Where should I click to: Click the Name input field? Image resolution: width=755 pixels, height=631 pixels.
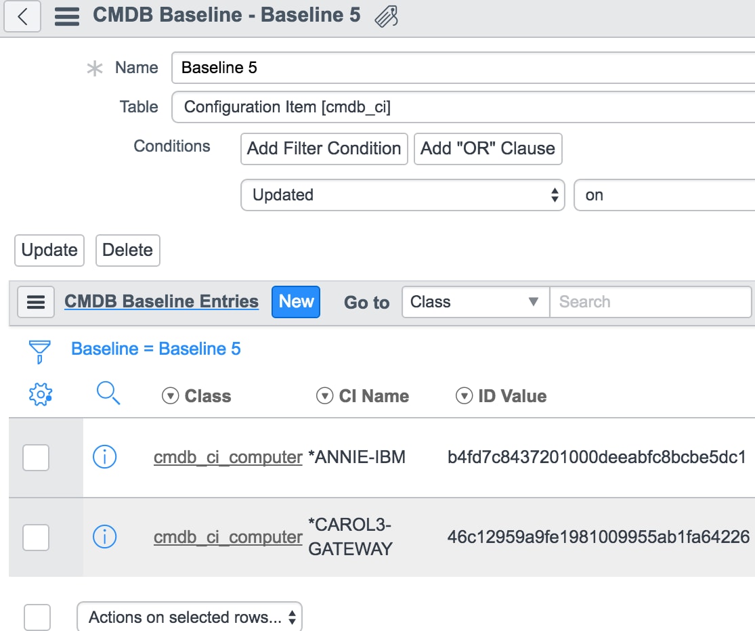tap(463, 68)
